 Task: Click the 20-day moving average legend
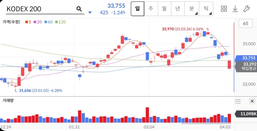(38, 22)
